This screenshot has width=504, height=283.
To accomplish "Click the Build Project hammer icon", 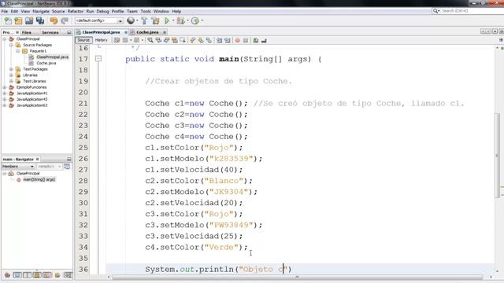I will (144, 21).
